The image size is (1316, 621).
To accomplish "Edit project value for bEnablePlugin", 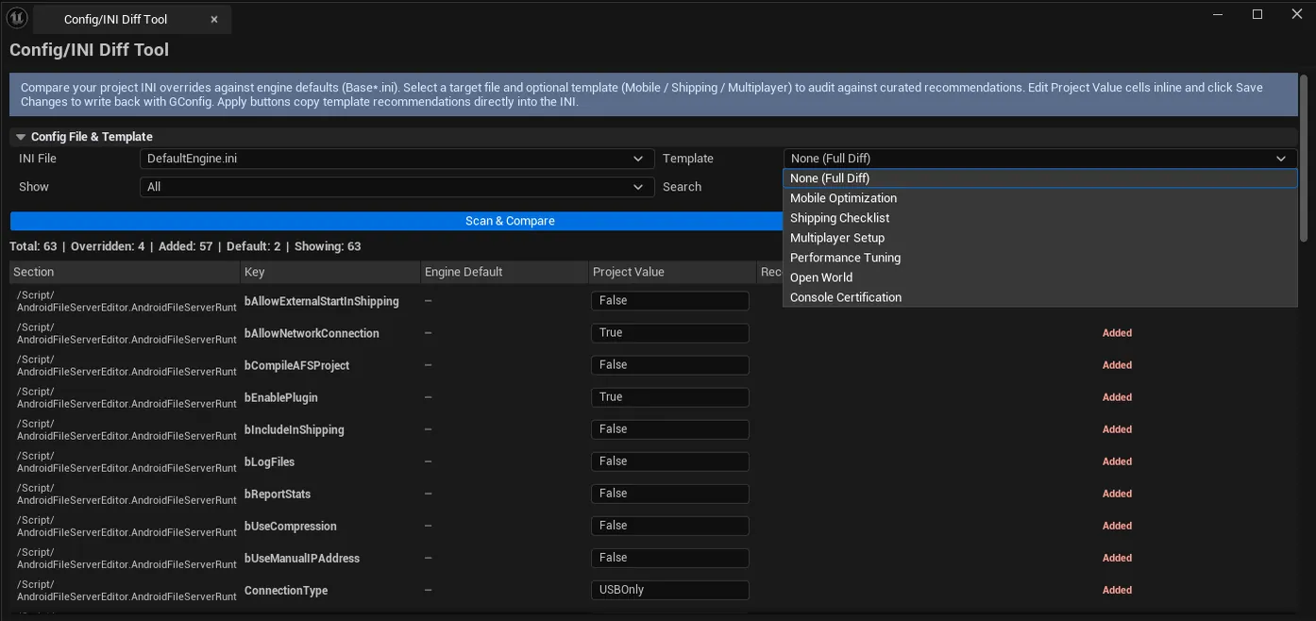I will 670,397.
